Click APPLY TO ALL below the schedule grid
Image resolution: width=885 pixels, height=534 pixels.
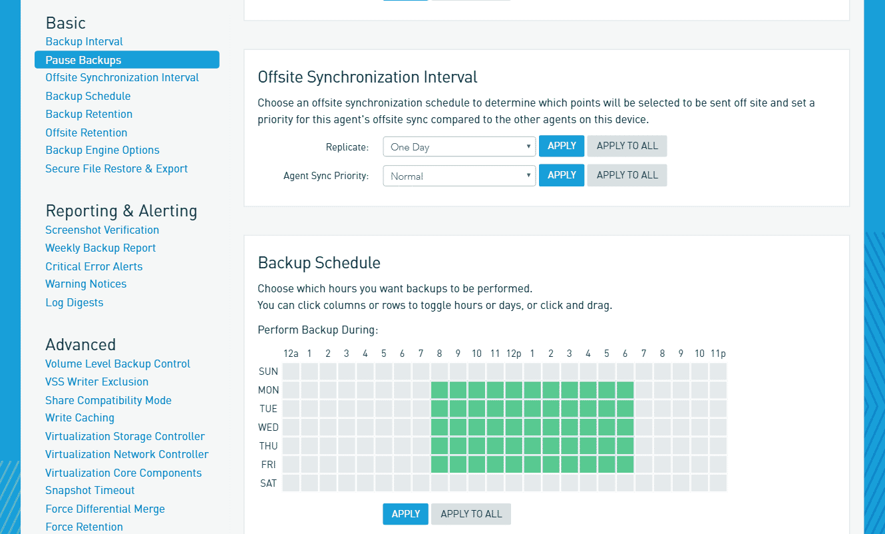[470, 513]
